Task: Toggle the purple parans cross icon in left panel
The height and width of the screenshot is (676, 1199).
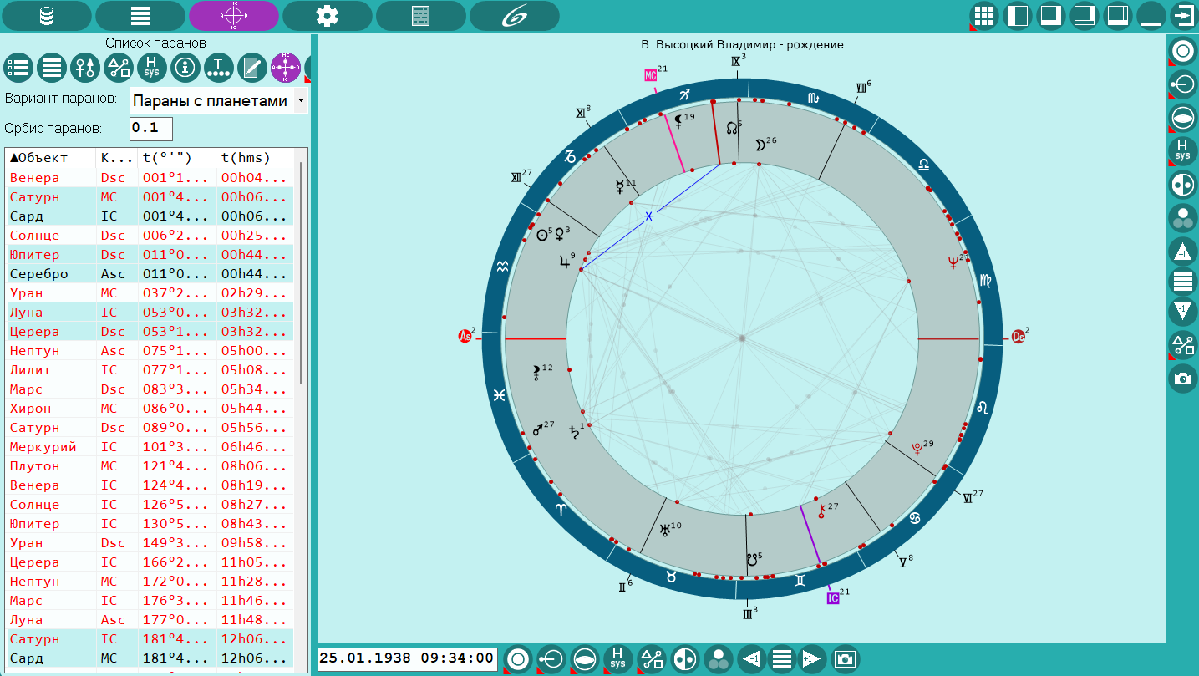Action: click(285, 67)
